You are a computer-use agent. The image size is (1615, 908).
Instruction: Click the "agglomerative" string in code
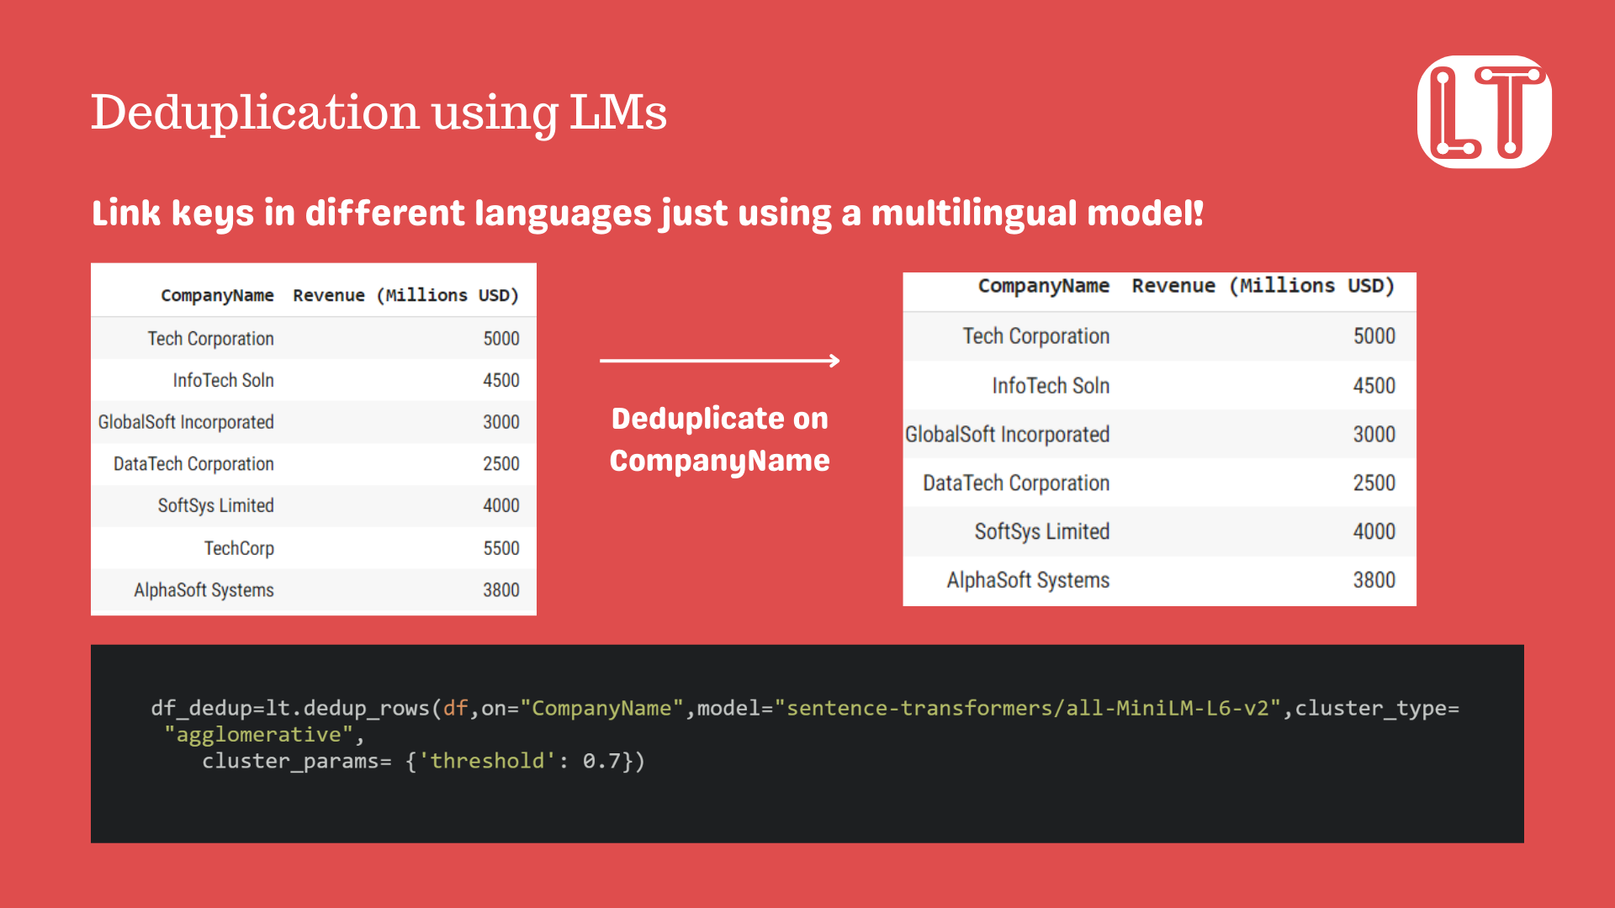pos(258,735)
